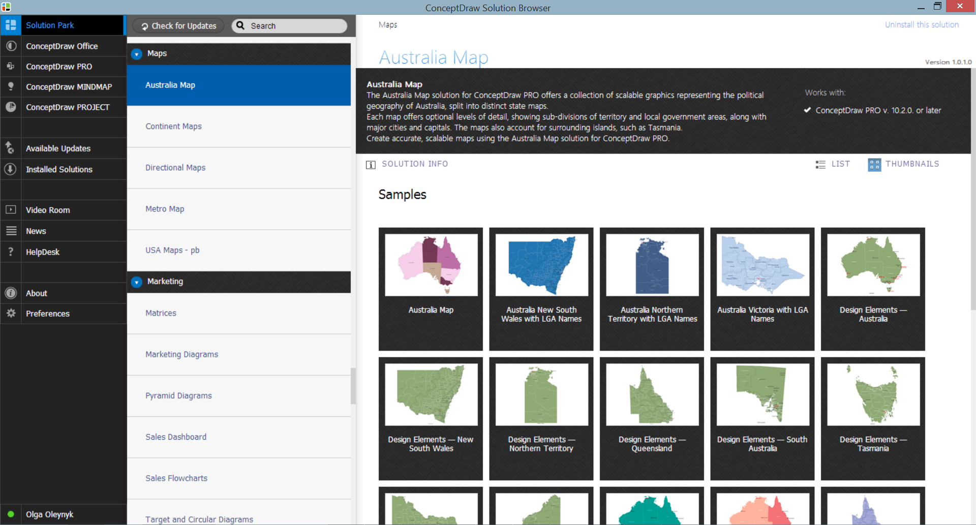The height and width of the screenshot is (525, 976).
Task: Click the search magnifier icon
Action: pos(240,25)
